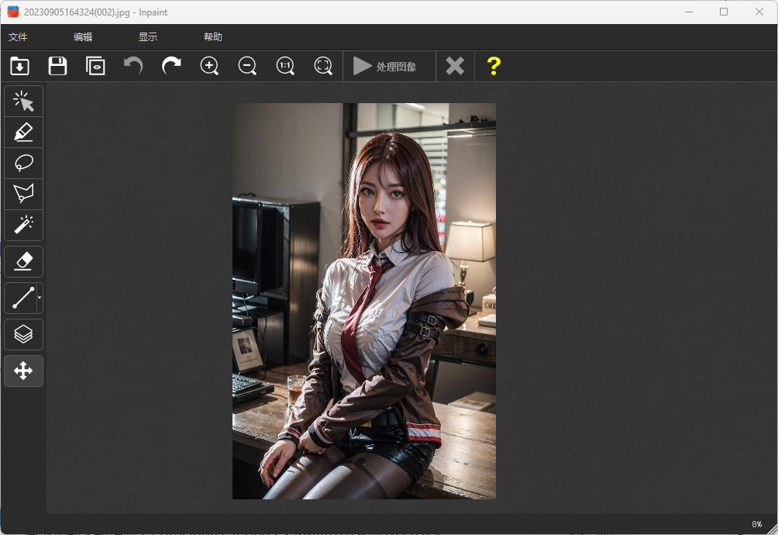Screen dimensions: 778x535
Task: Save image with floppy disk icon
Action: (57, 66)
